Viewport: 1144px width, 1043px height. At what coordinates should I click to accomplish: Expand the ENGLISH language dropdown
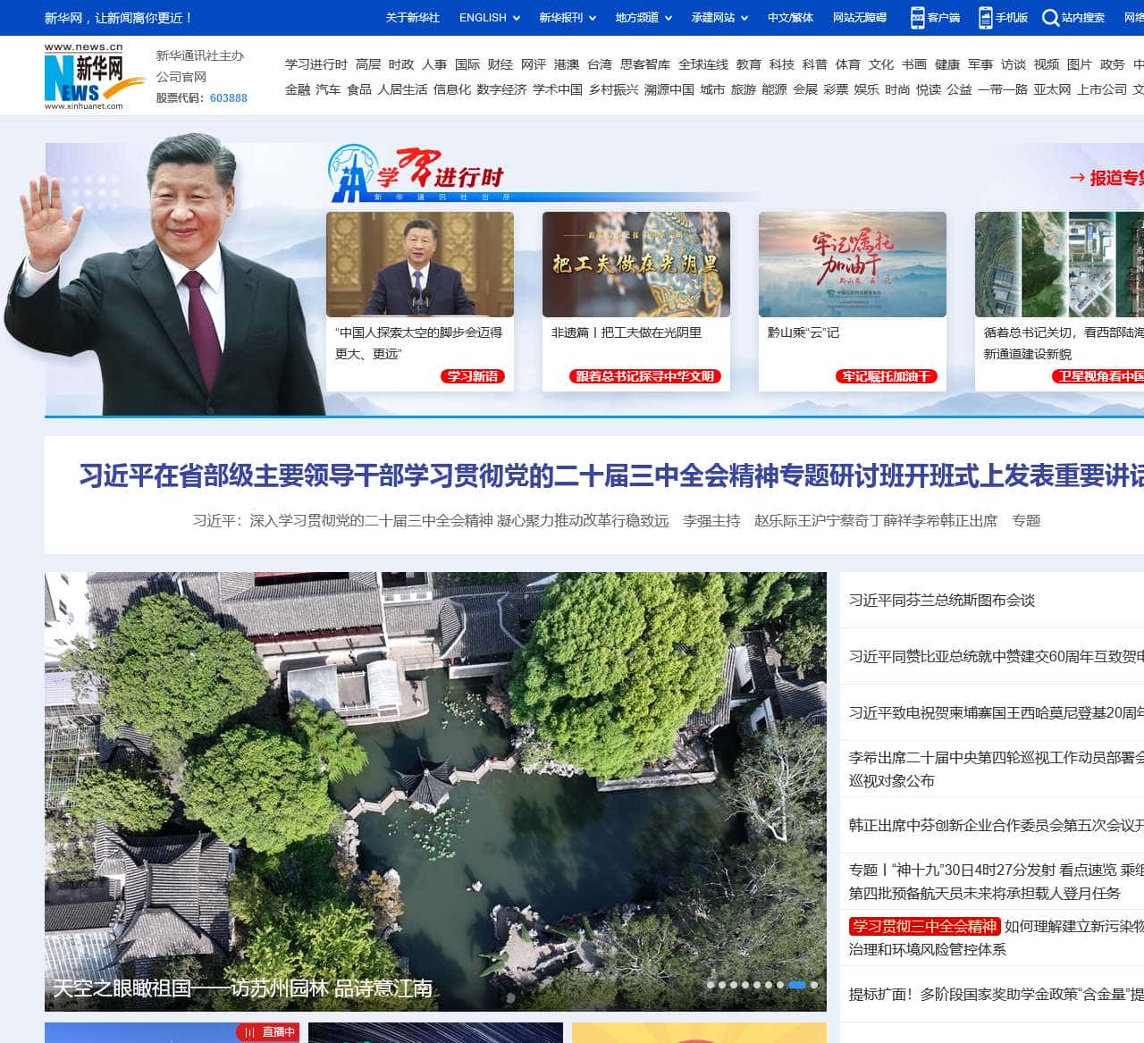(x=489, y=18)
